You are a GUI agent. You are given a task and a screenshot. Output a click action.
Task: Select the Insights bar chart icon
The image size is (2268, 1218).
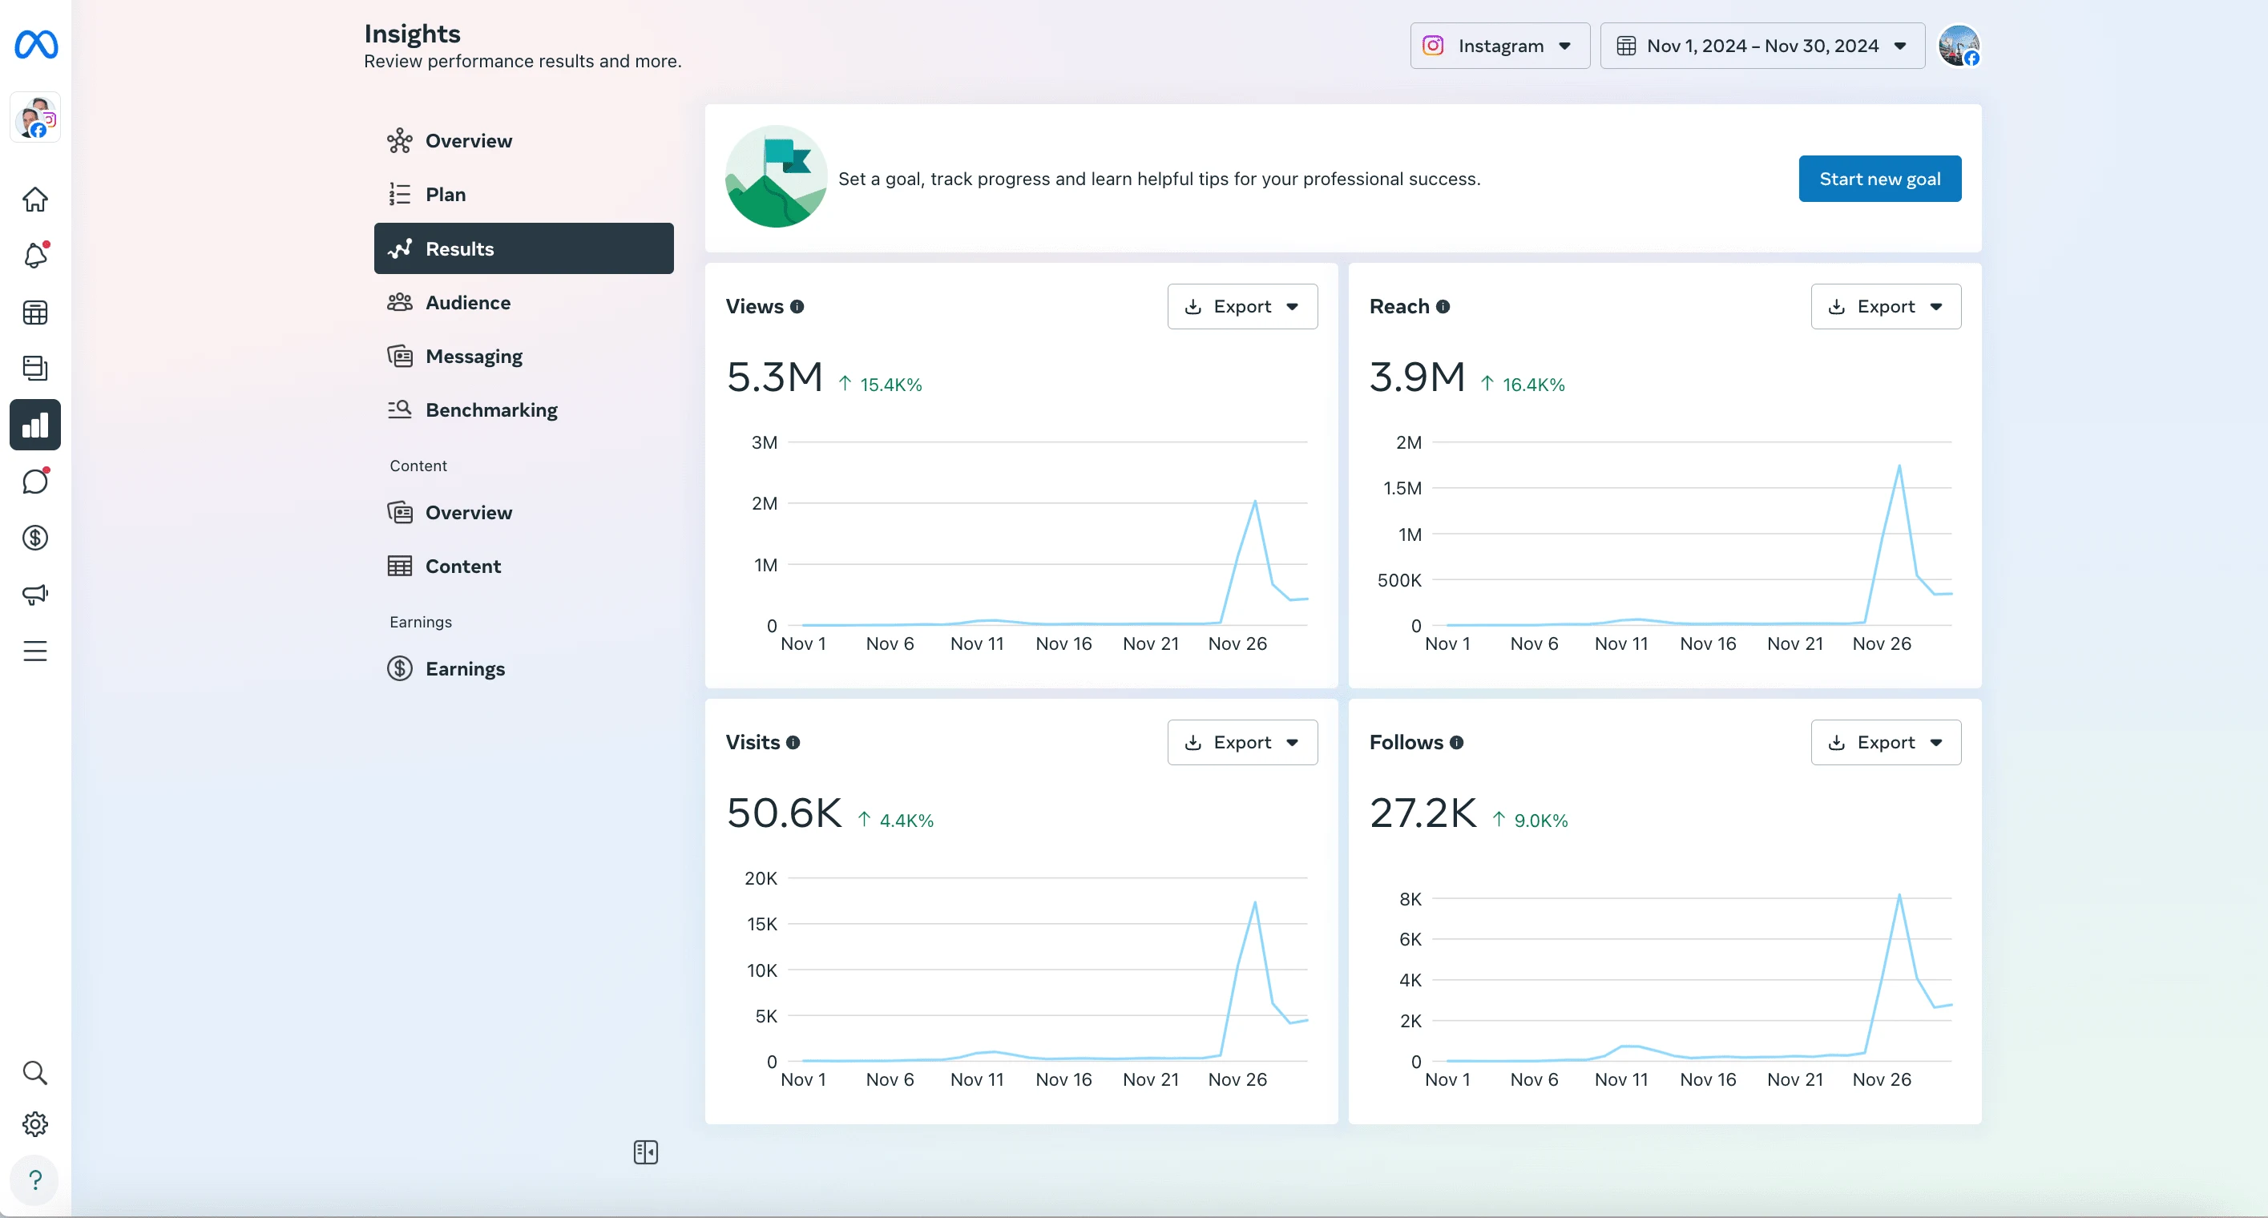click(x=35, y=425)
